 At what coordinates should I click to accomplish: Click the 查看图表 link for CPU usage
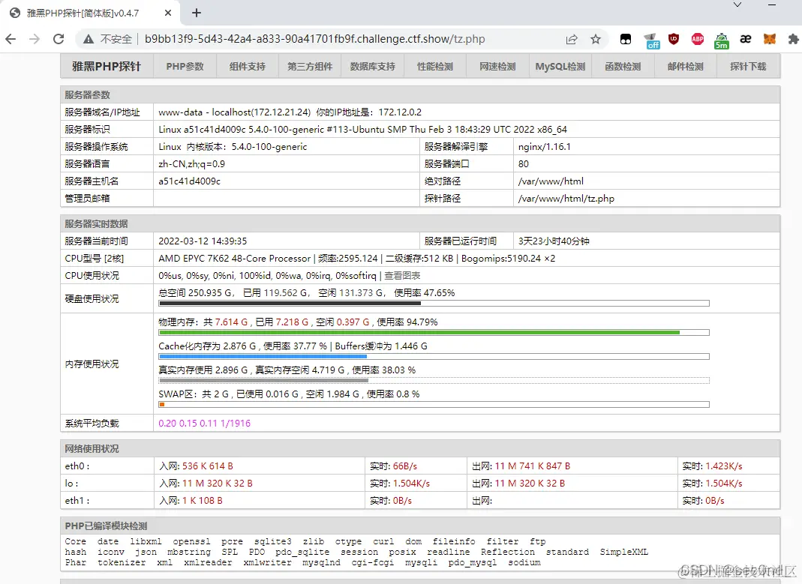pos(403,275)
